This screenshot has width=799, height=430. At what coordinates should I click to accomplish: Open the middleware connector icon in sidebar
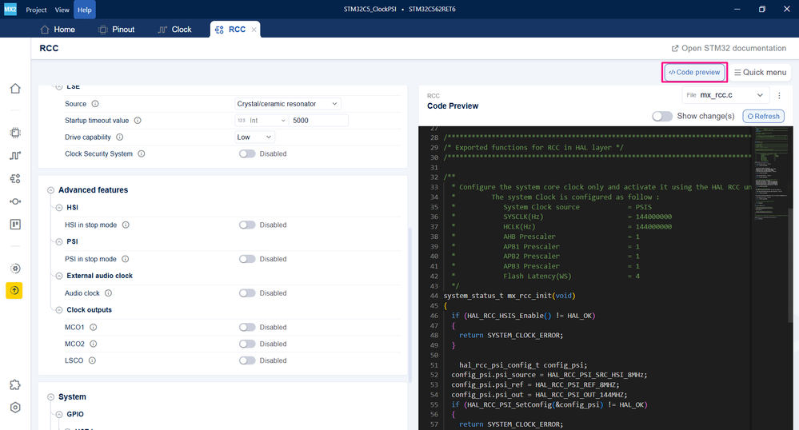15,201
